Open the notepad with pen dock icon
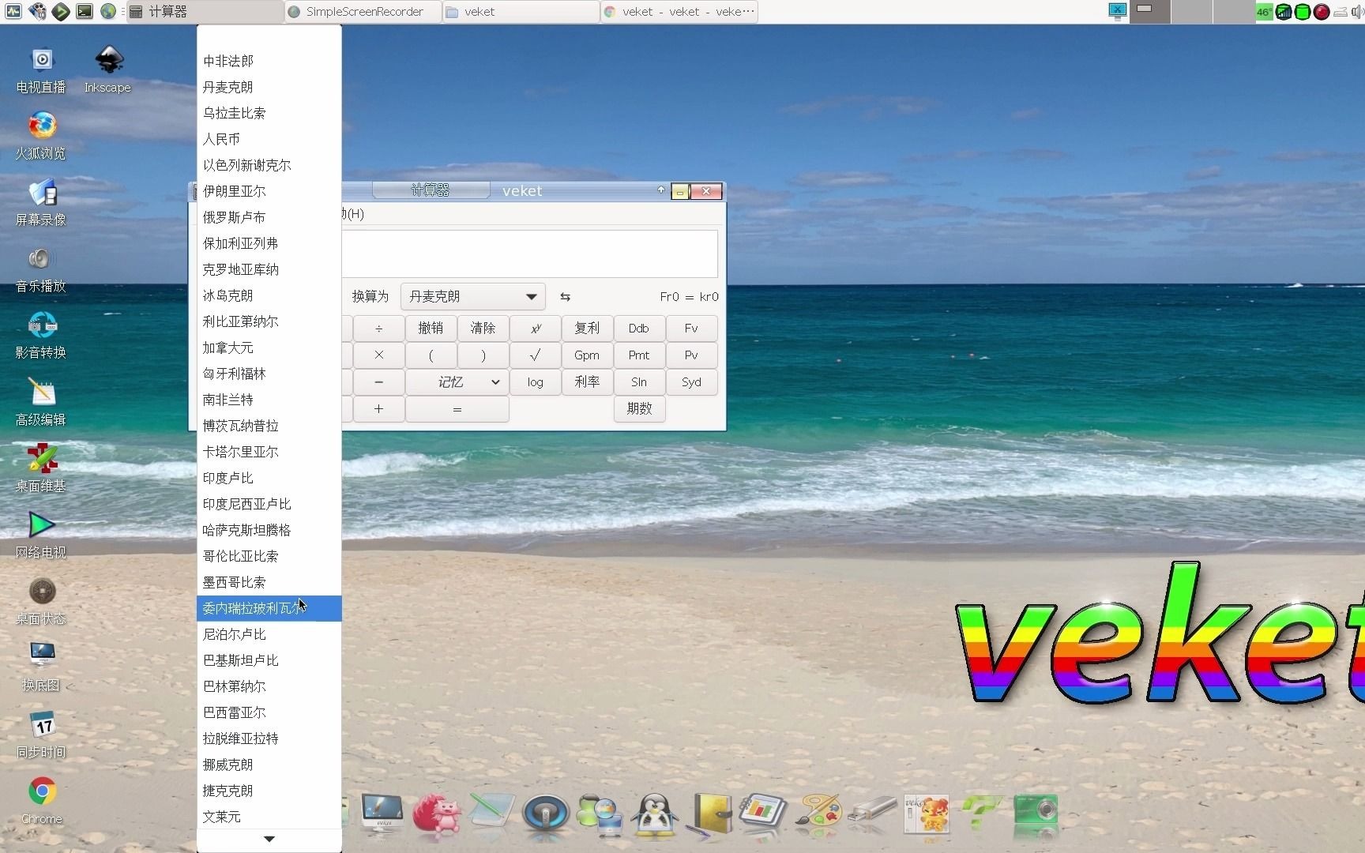The width and height of the screenshot is (1365, 853). pos(491,814)
